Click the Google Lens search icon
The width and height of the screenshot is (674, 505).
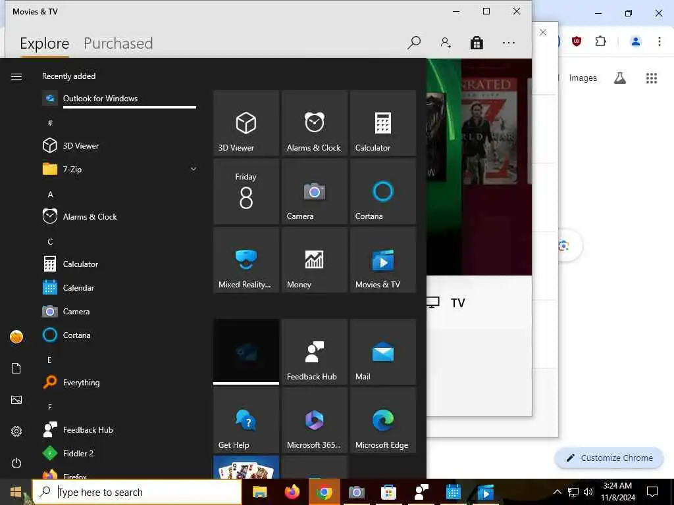tap(563, 246)
